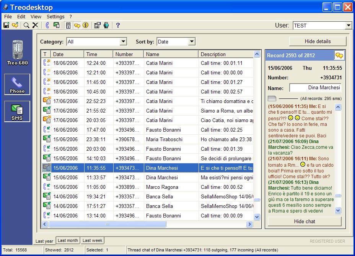Open the Settings menu
This screenshot has width=355, height=256.
coord(55,16)
